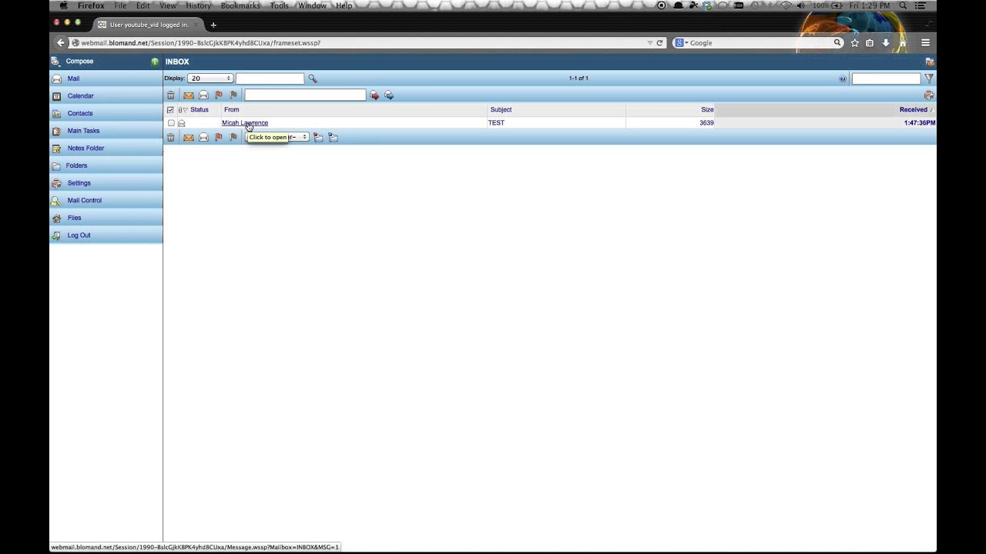
Task: Click the Folders icon in sidebar
Action: point(56,165)
